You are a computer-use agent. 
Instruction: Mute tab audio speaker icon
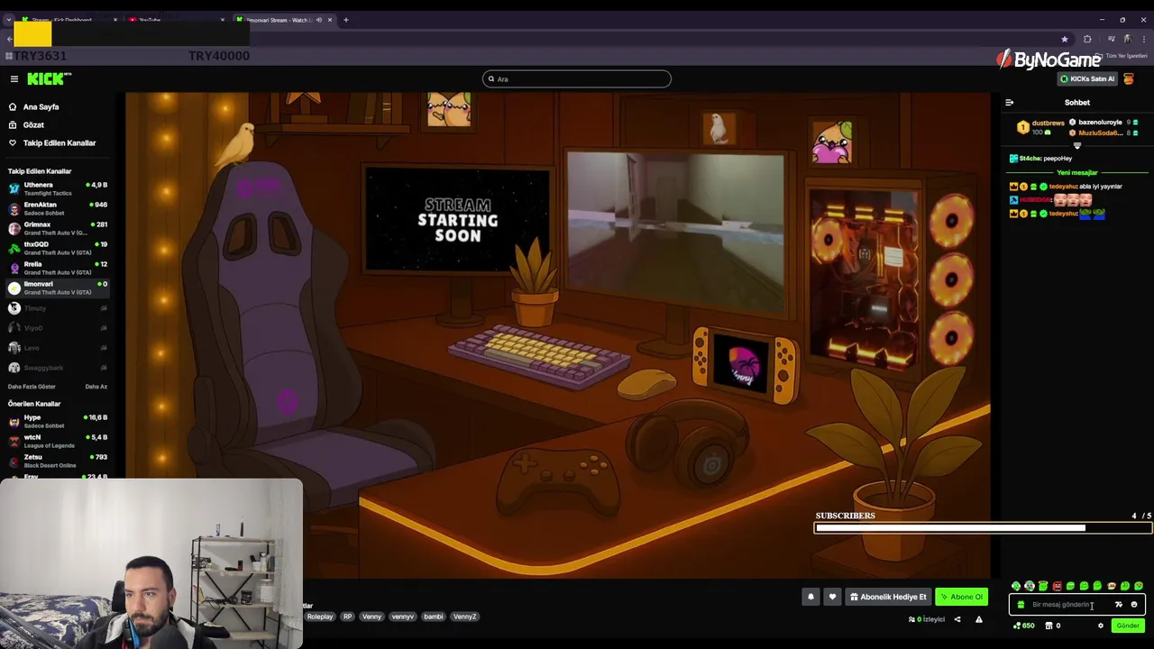point(318,20)
